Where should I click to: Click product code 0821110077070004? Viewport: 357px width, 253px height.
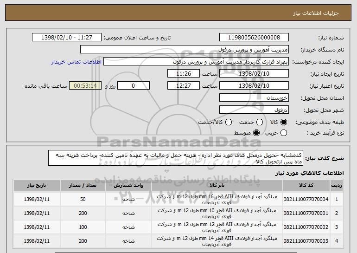pos(306,200)
